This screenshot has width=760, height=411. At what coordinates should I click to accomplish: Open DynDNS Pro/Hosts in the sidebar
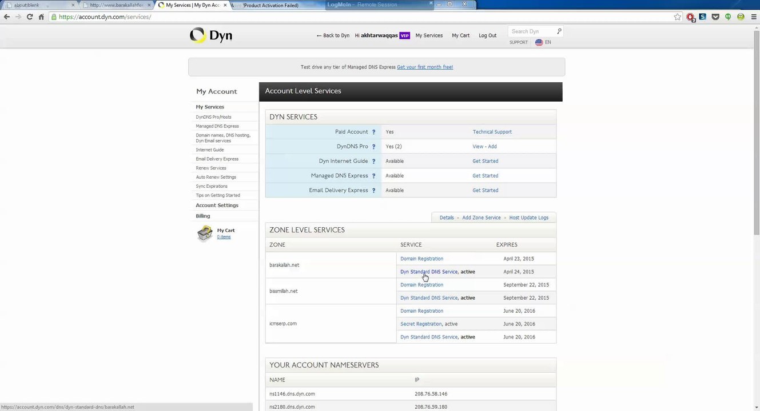click(x=213, y=117)
